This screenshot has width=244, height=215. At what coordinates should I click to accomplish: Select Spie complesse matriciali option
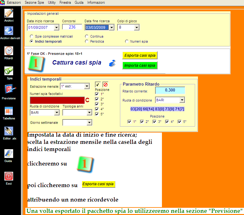(x=32, y=36)
